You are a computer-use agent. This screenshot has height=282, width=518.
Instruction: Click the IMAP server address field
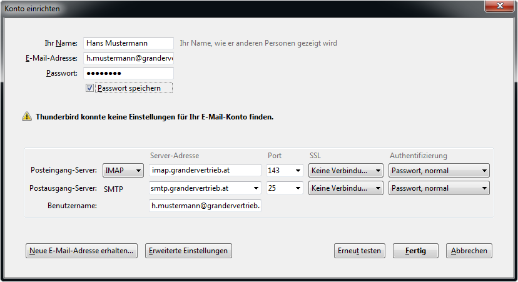tap(205, 171)
